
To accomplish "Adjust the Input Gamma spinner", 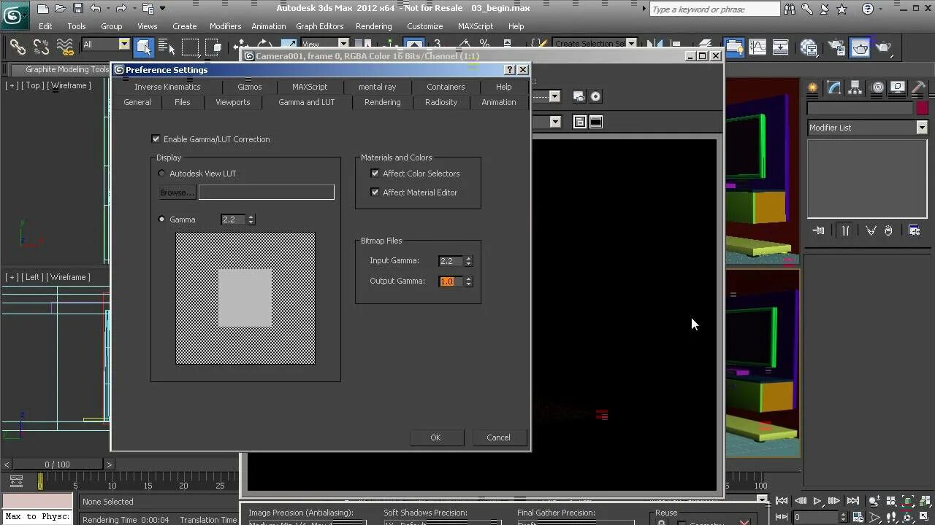I will pyautogui.click(x=468, y=260).
